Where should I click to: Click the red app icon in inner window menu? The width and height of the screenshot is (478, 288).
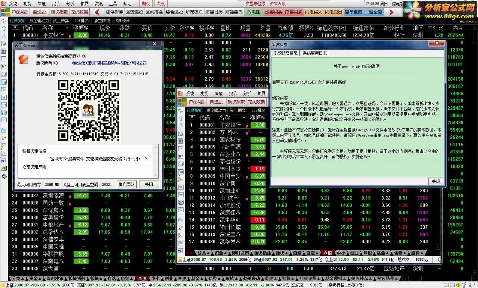(x=181, y=93)
